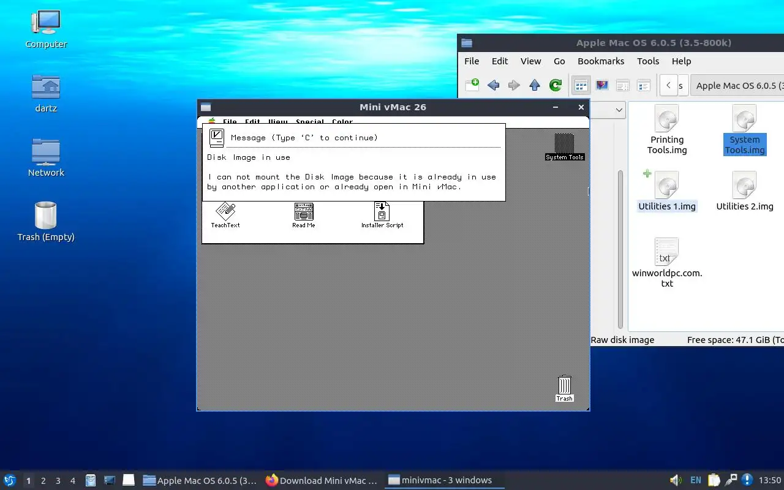Select Utilities 2.img file
The height and width of the screenshot is (490, 784).
(744, 191)
